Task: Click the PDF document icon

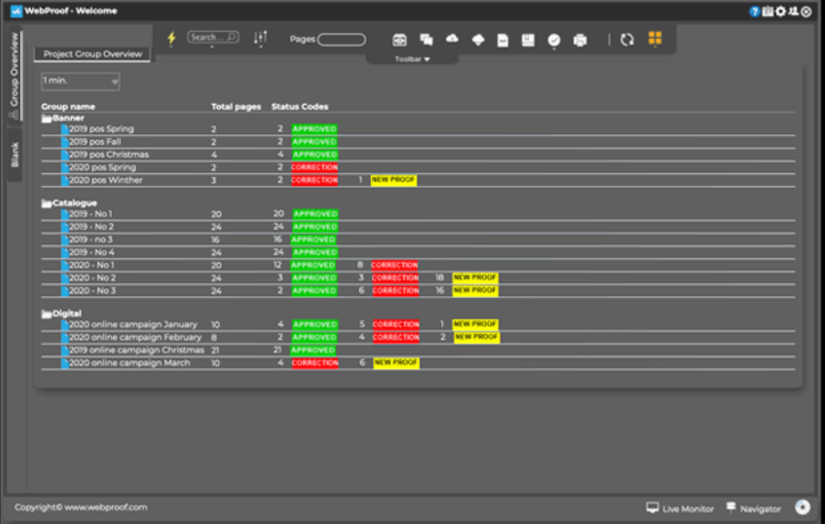Action: pyautogui.click(x=503, y=40)
